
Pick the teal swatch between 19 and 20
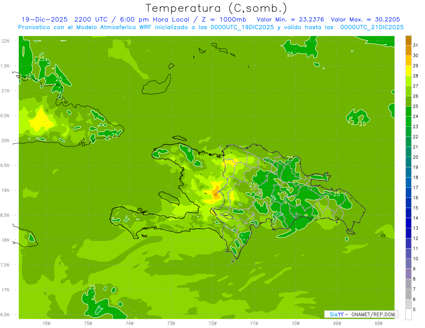408,162
